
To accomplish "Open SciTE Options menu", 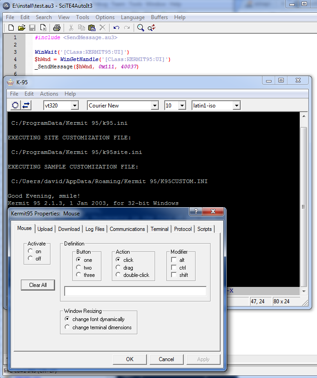I will (x=105, y=17).
